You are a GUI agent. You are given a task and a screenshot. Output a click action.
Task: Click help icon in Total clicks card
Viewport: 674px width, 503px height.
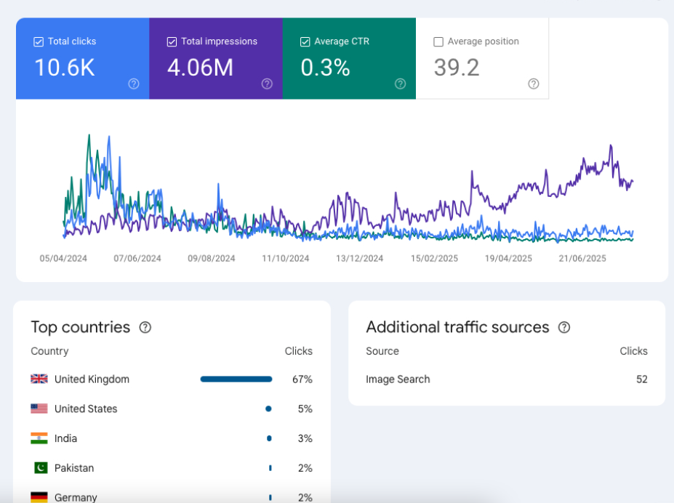coord(134,84)
